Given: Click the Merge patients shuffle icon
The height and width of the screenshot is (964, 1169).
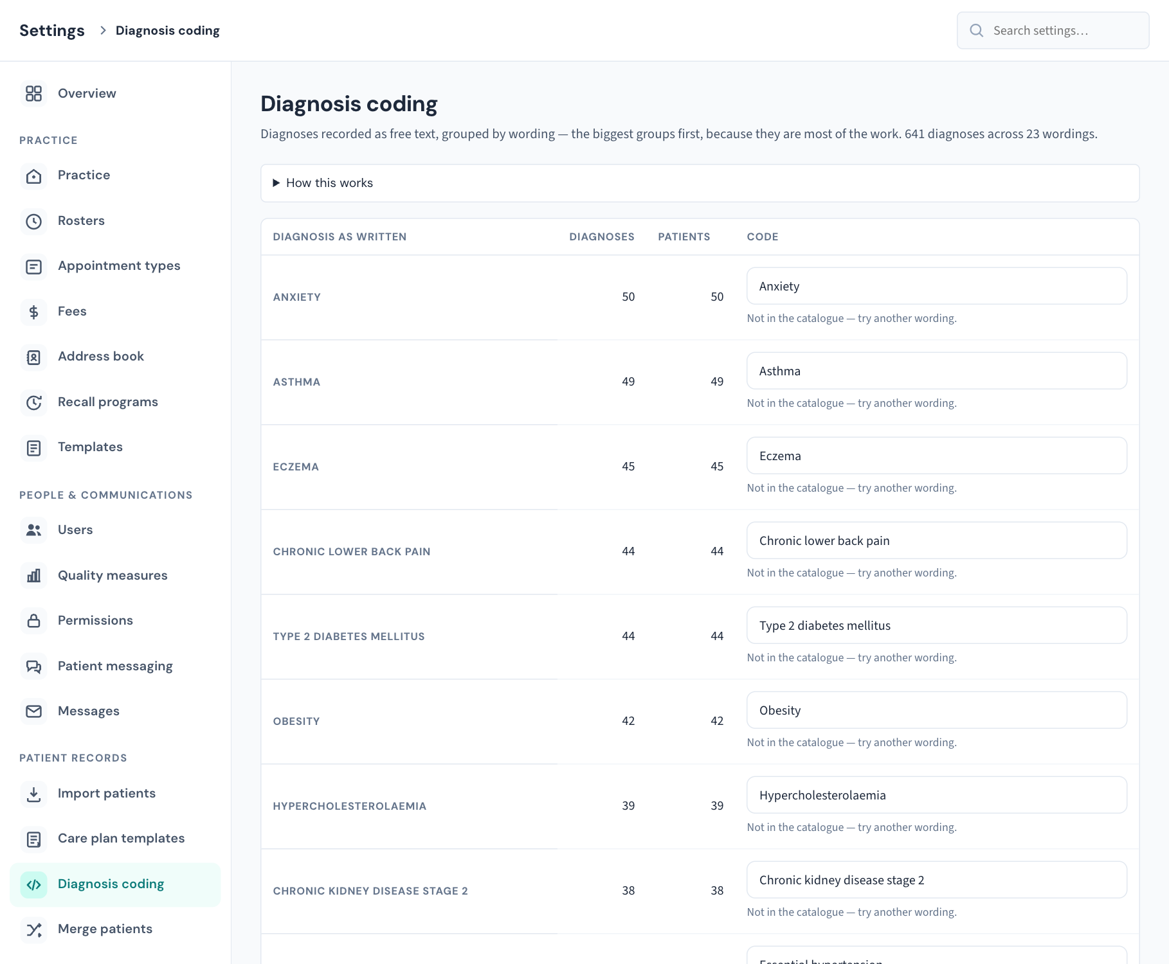Looking at the screenshot, I should click(33, 929).
